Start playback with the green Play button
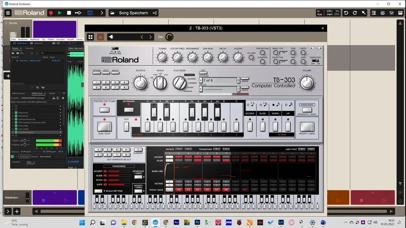 [x=59, y=13]
